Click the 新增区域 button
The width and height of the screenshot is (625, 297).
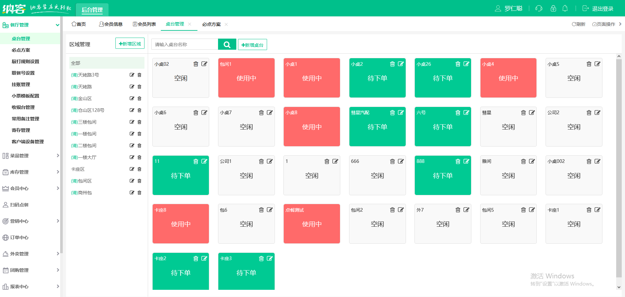pyautogui.click(x=130, y=44)
